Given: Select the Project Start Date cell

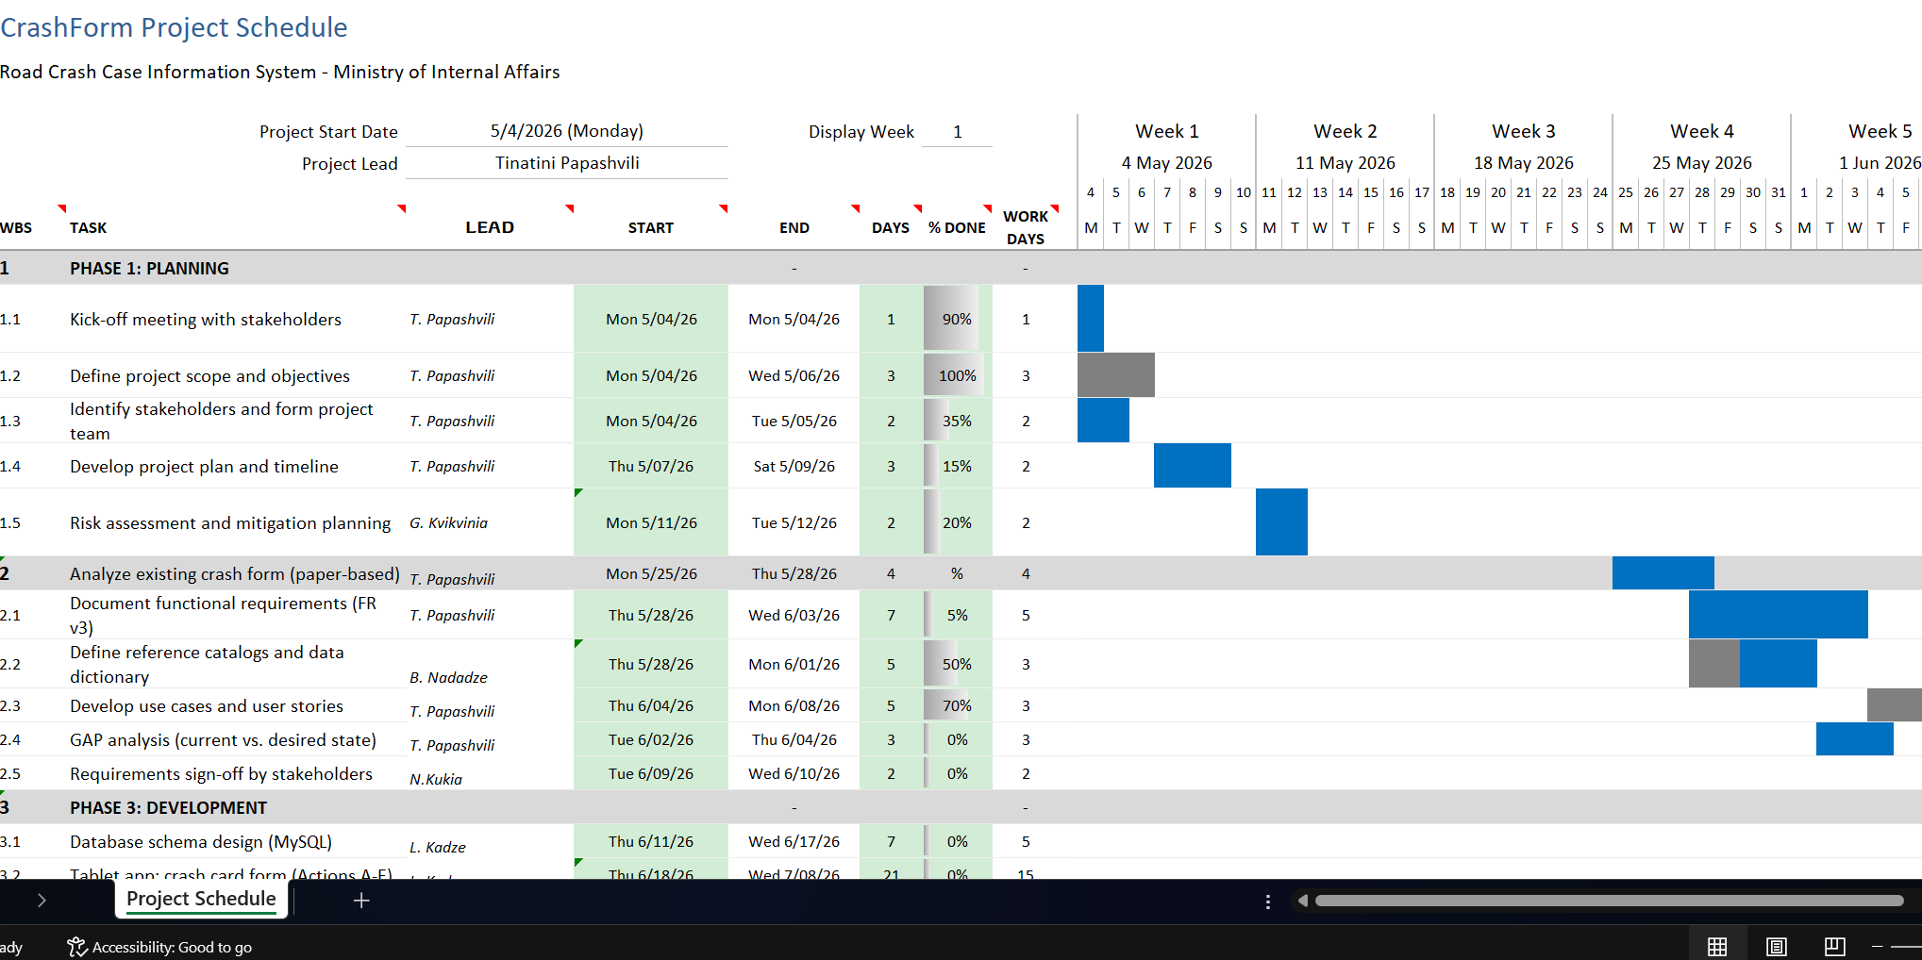Looking at the screenshot, I should tap(566, 131).
